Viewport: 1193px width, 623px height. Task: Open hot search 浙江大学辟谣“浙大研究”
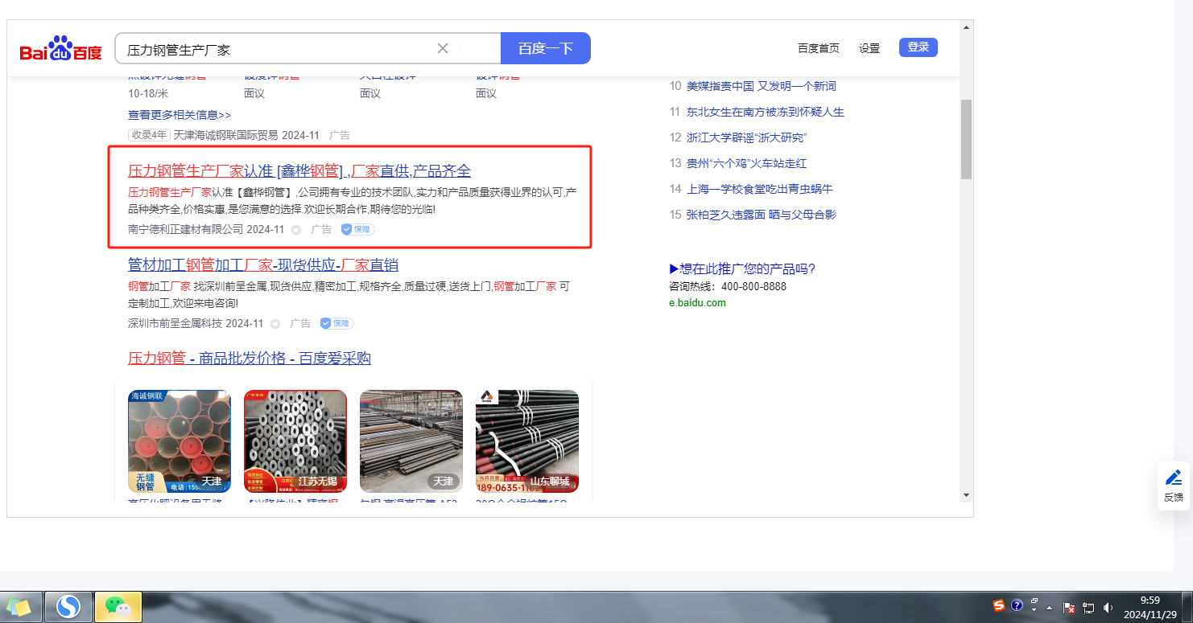pos(746,137)
